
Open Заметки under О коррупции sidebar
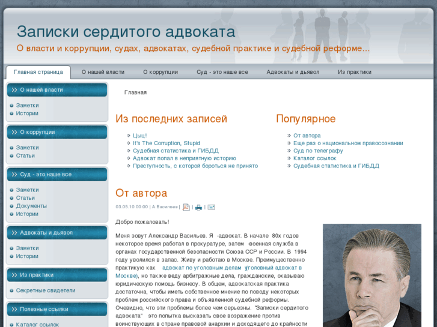tap(27, 148)
